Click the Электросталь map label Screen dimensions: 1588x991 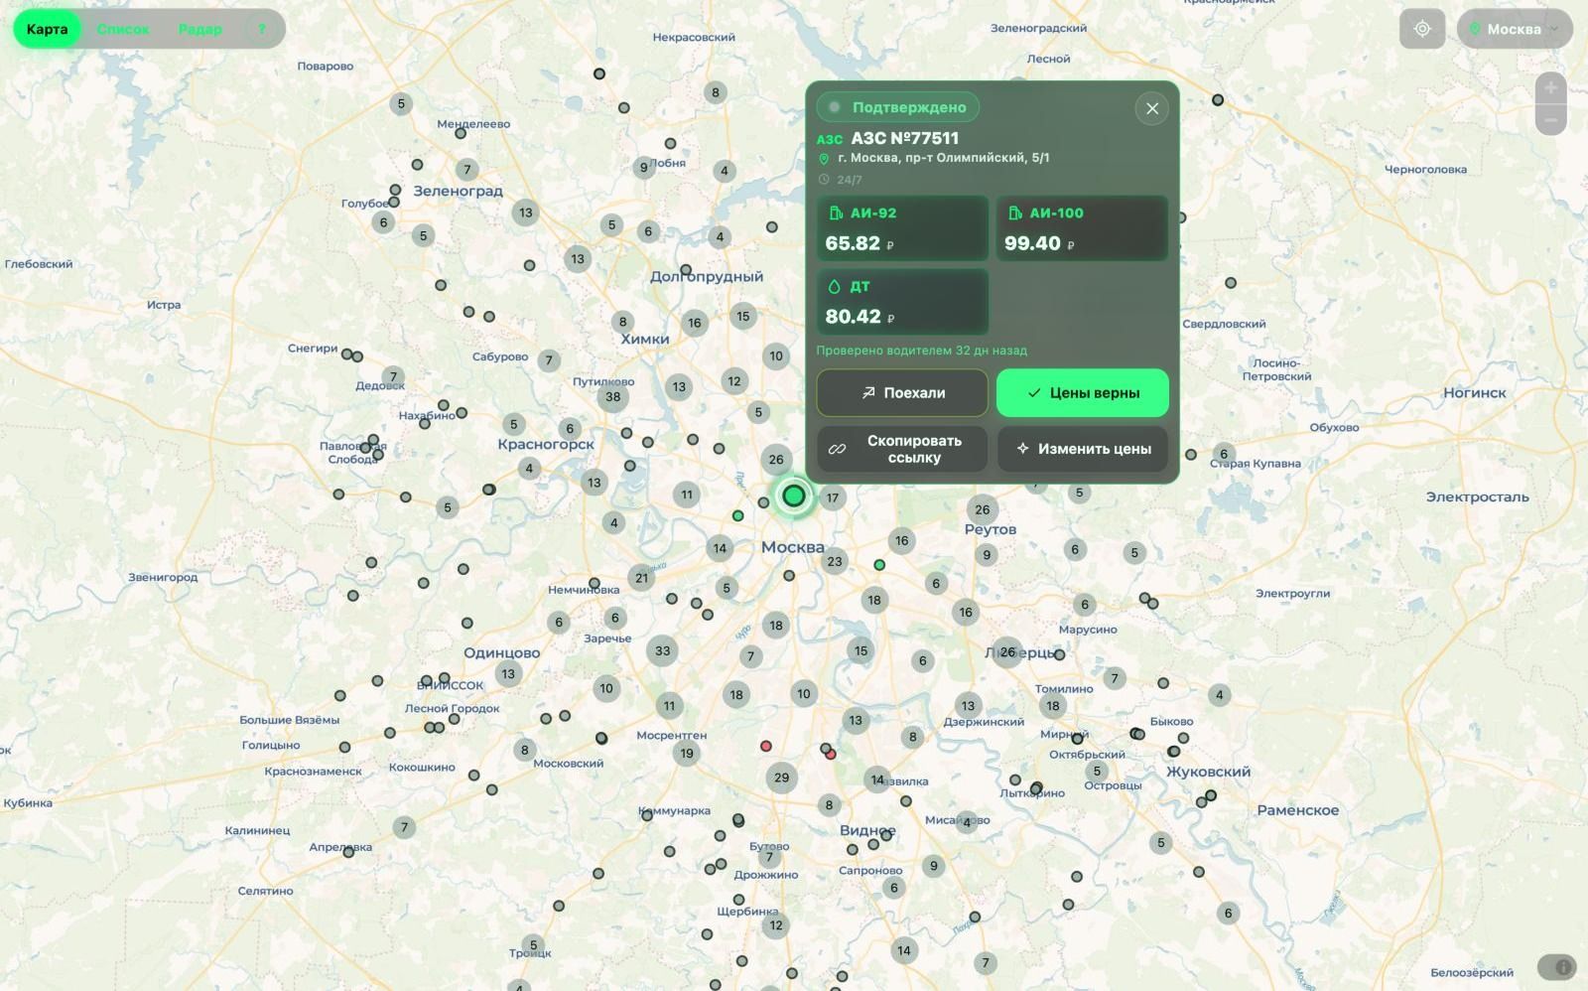click(x=1478, y=497)
